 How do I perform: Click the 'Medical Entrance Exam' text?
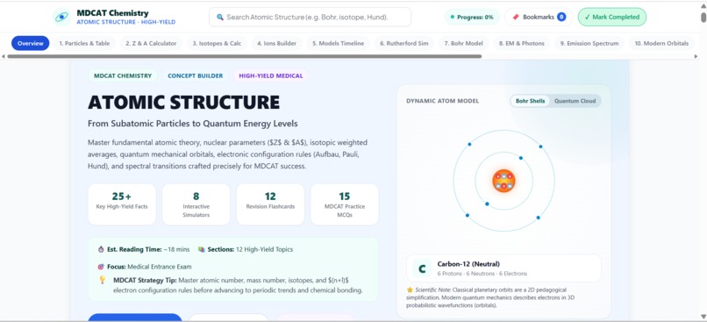(x=159, y=267)
